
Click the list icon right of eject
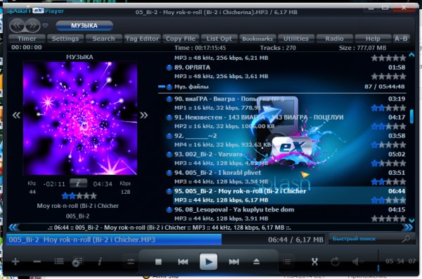(287, 261)
